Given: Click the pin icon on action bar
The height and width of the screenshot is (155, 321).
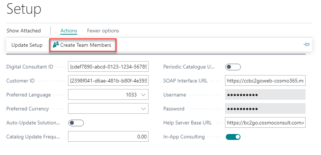Looking at the screenshot, I should 306,45.
